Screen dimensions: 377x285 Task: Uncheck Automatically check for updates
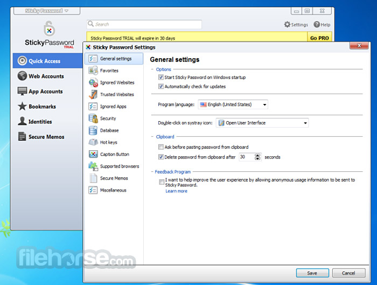point(161,86)
